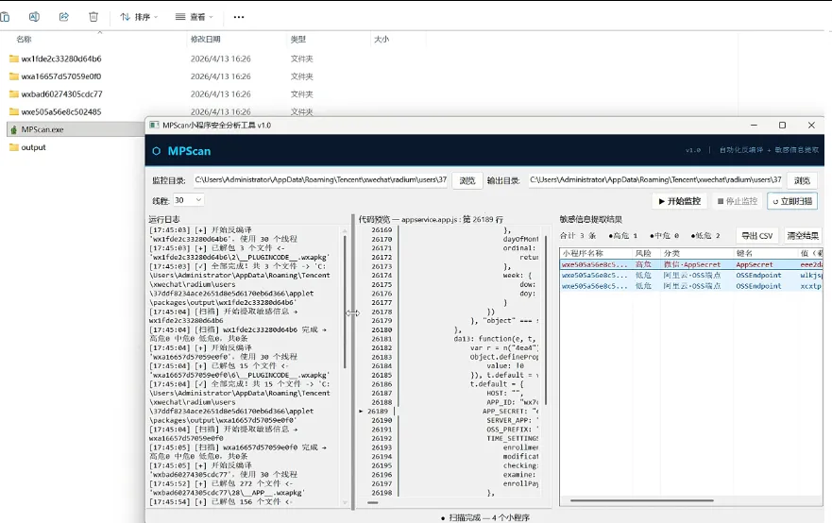Open the three-dot more options menu
This screenshot has height=523, width=832.
pyautogui.click(x=239, y=17)
